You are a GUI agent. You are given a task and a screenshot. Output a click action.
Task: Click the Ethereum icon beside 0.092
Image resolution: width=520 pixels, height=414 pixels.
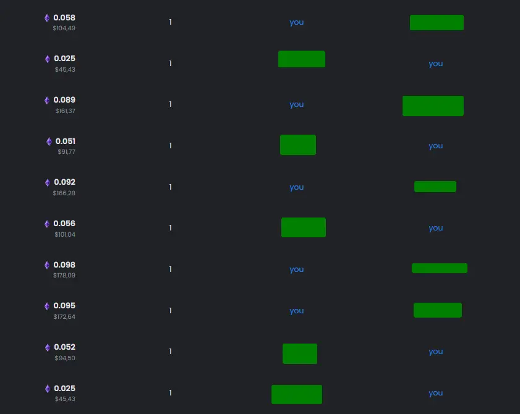click(x=48, y=182)
